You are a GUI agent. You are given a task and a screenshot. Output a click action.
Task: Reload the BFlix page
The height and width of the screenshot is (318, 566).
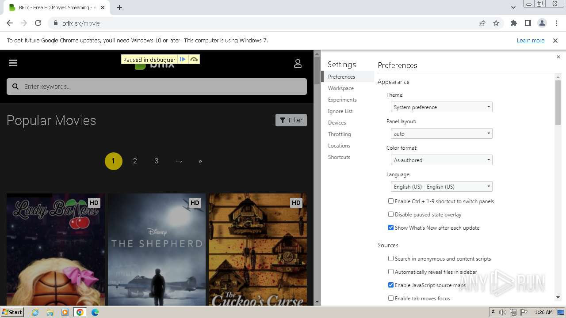pyautogui.click(x=38, y=23)
